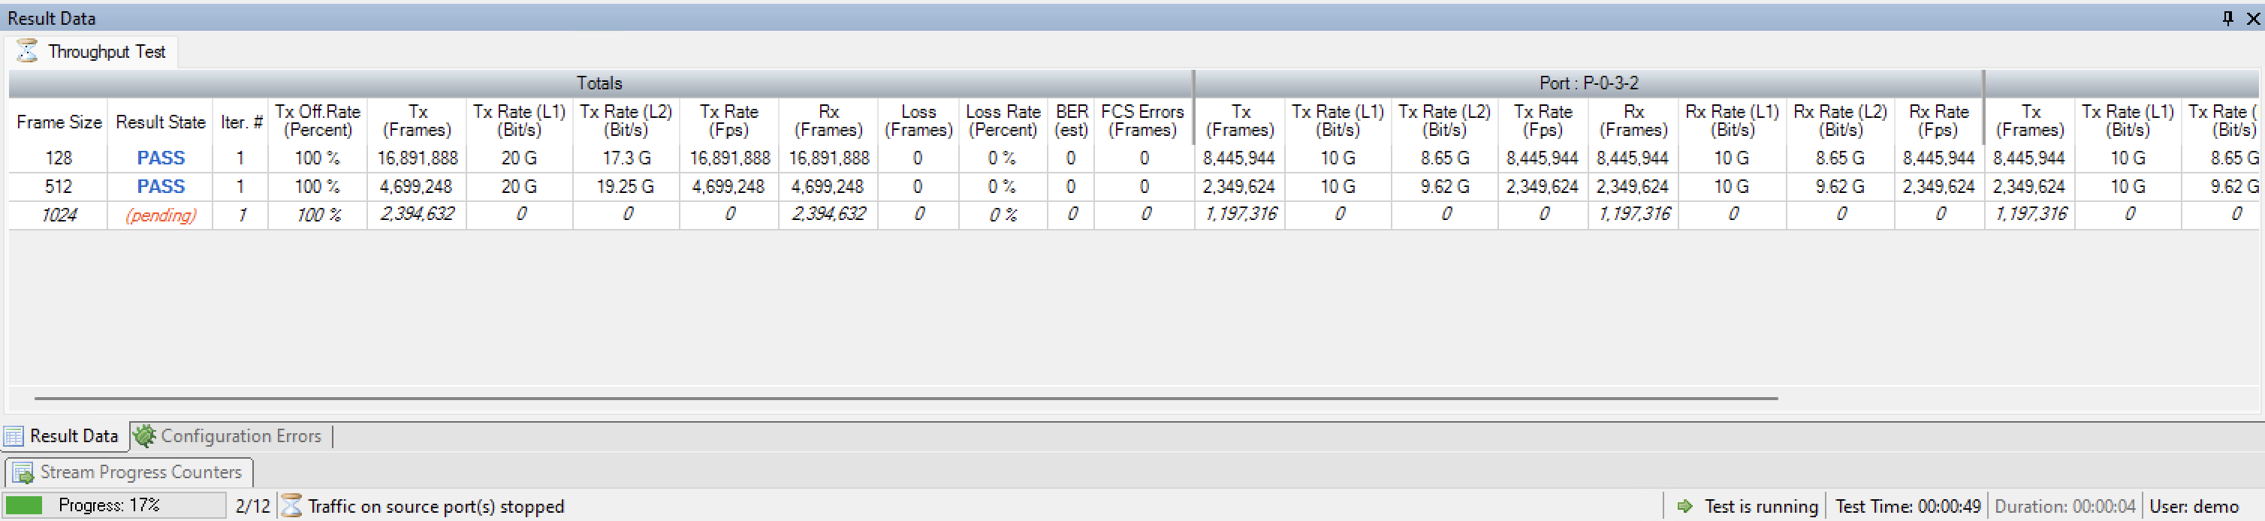The width and height of the screenshot is (2265, 521).
Task: Click the horizontal scrollbar under the table
Action: [x=906, y=398]
